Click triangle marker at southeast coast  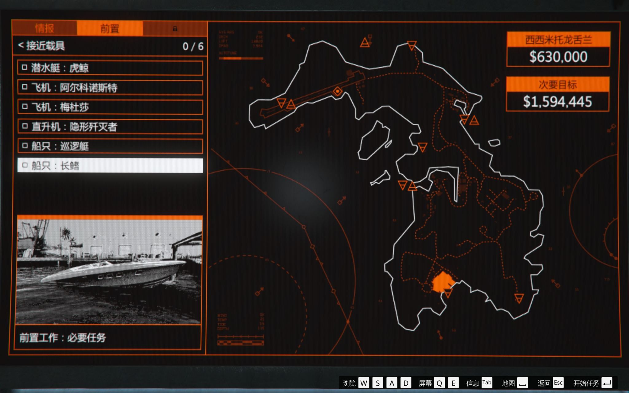click(x=519, y=298)
